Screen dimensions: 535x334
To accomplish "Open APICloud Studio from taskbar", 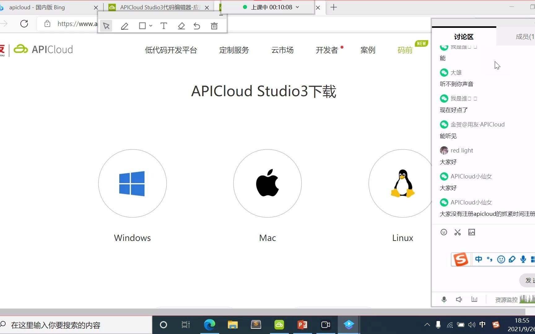I will [279, 325].
